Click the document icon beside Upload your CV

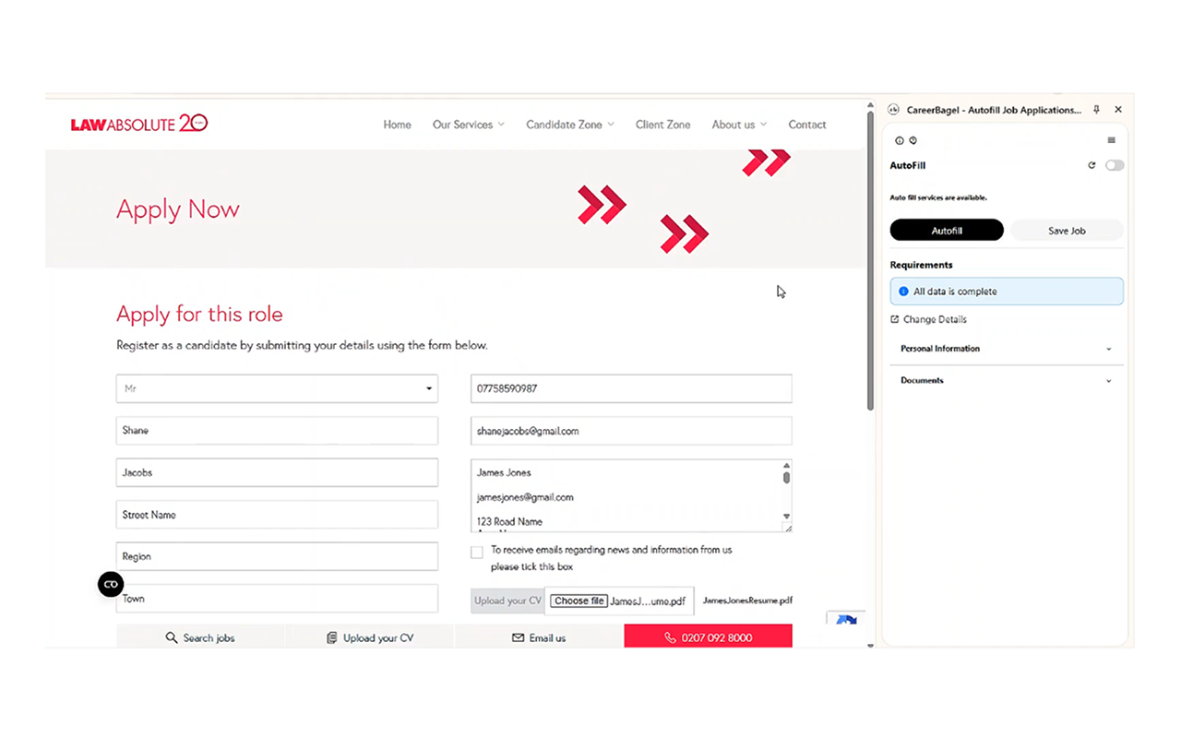332,637
